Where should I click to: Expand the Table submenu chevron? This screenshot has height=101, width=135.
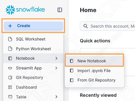point(56,97)
